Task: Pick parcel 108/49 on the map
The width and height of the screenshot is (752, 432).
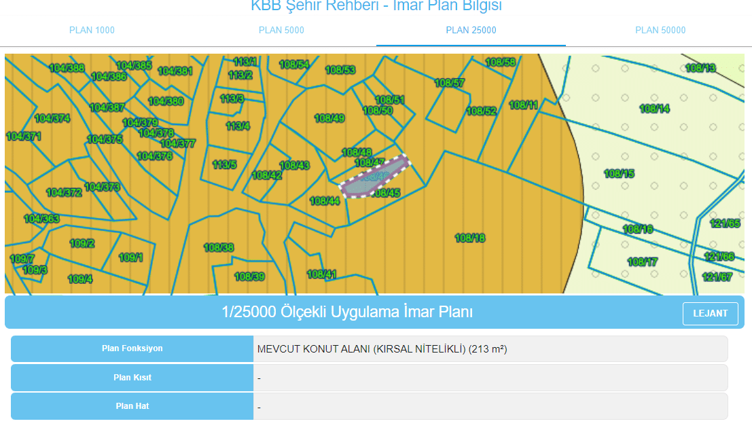Action: (329, 118)
